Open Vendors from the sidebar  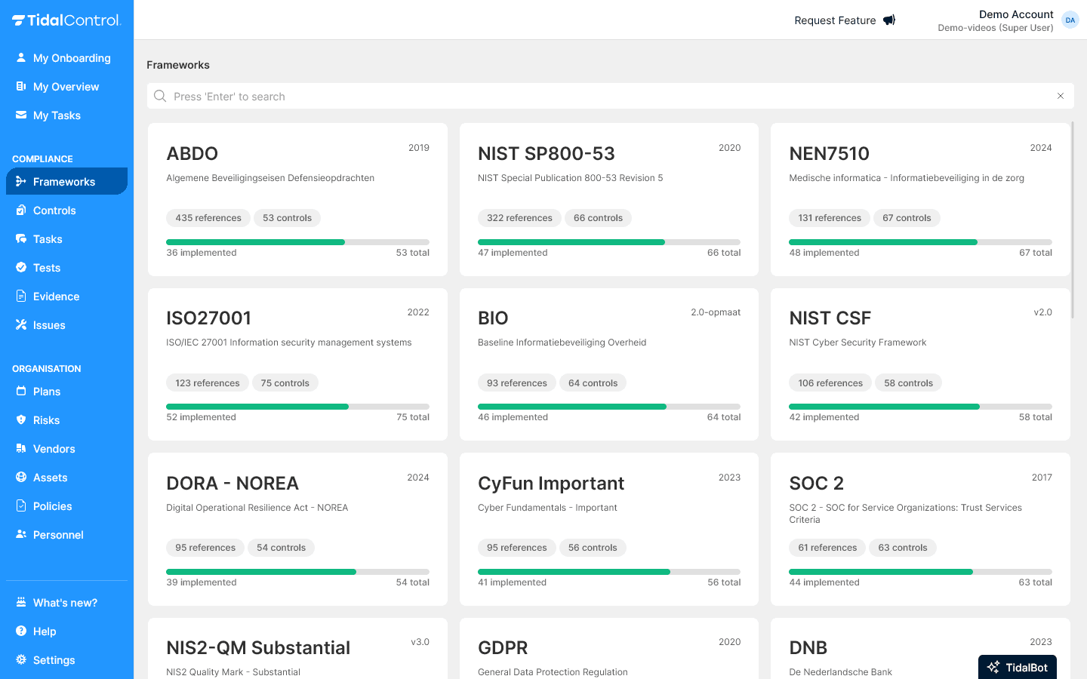(55, 448)
